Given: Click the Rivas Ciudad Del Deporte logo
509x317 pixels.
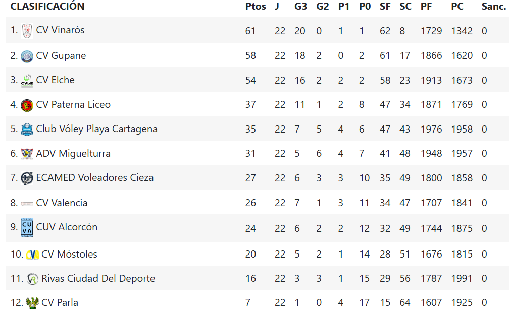Looking at the screenshot, I should click(x=32, y=279).
